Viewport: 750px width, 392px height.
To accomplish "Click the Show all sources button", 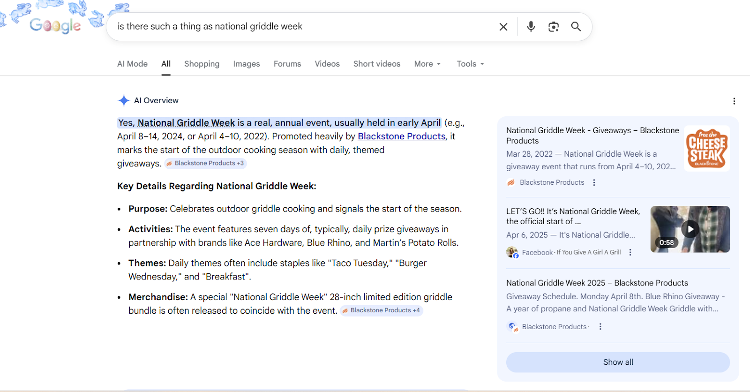I will click(617, 362).
